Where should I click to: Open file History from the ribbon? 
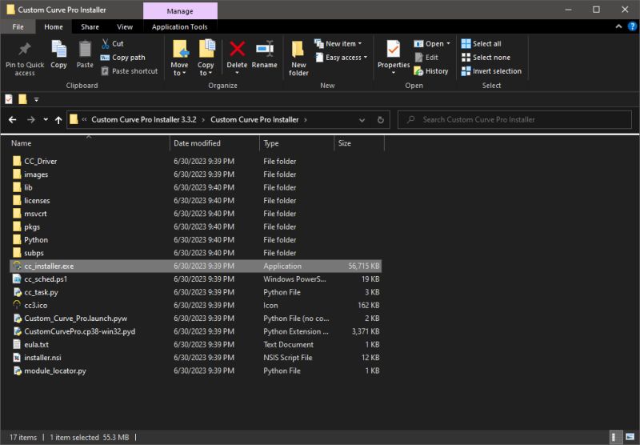[431, 71]
